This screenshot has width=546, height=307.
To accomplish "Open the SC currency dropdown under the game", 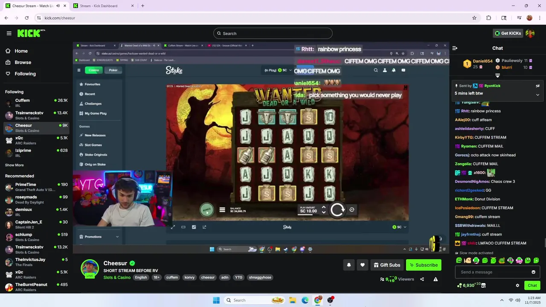I will coord(400,227).
